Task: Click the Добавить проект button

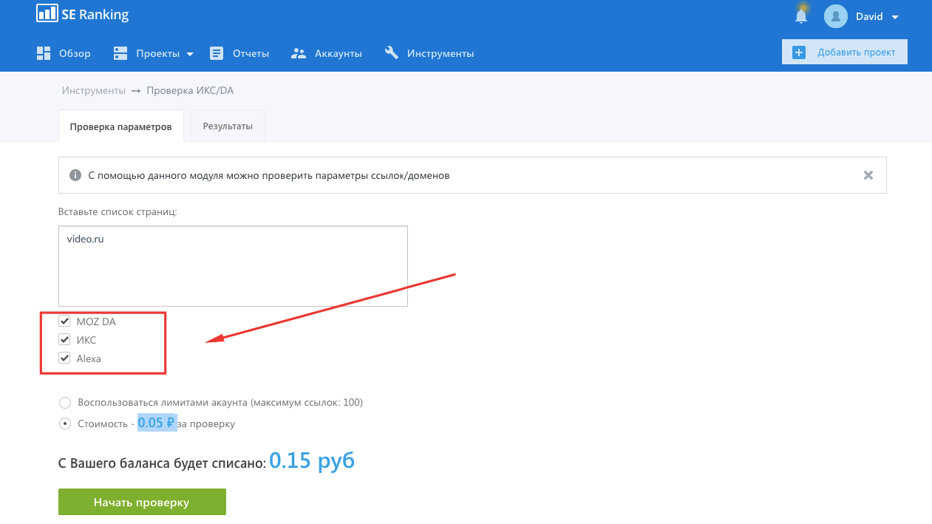Action: 845,52
